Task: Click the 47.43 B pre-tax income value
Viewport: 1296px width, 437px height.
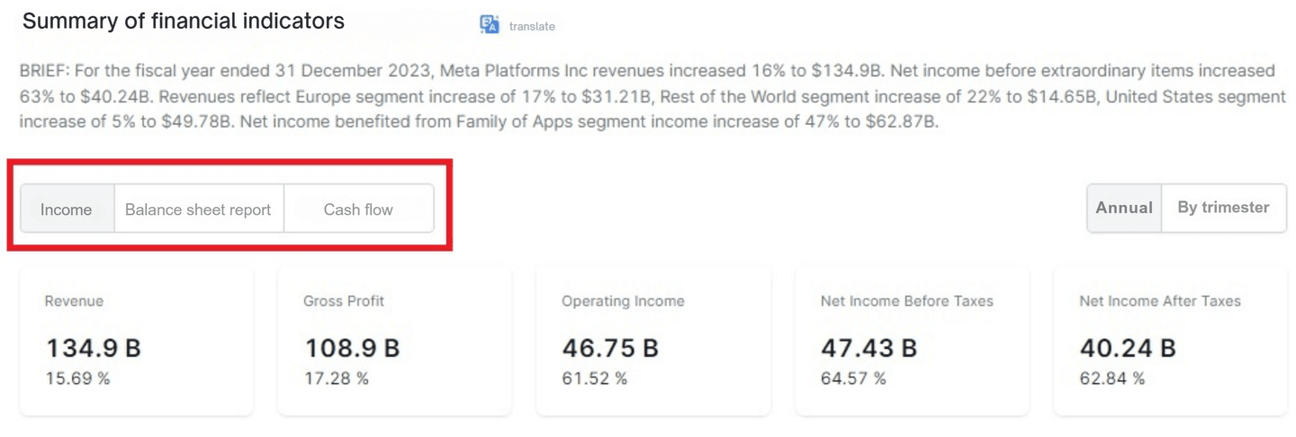Action: pyautogui.click(x=868, y=348)
